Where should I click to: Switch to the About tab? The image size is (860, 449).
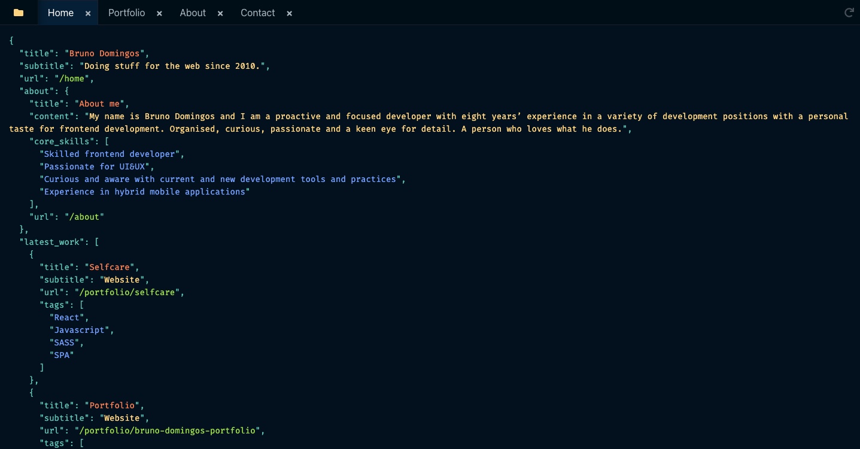pos(193,13)
